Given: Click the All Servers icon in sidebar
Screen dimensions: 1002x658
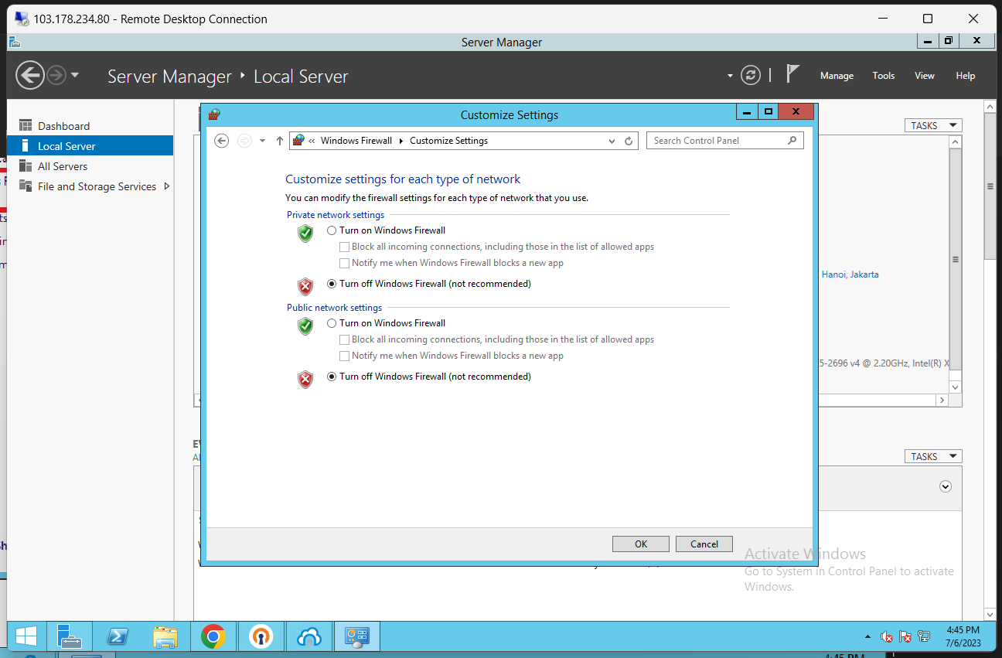Looking at the screenshot, I should (26, 165).
